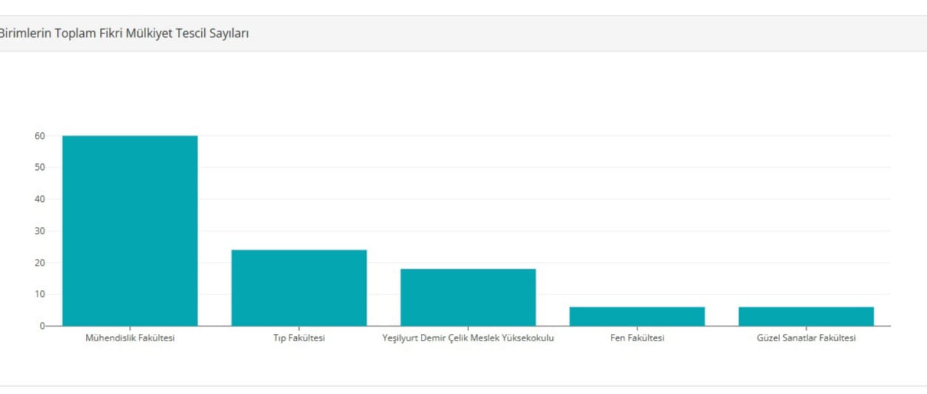This screenshot has height=394, width=927.
Task: Click the 10 y-axis tick label
Action: click(x=39, y=294)
